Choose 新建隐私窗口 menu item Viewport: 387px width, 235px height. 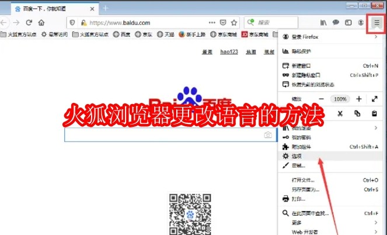[x=330, y=75]
